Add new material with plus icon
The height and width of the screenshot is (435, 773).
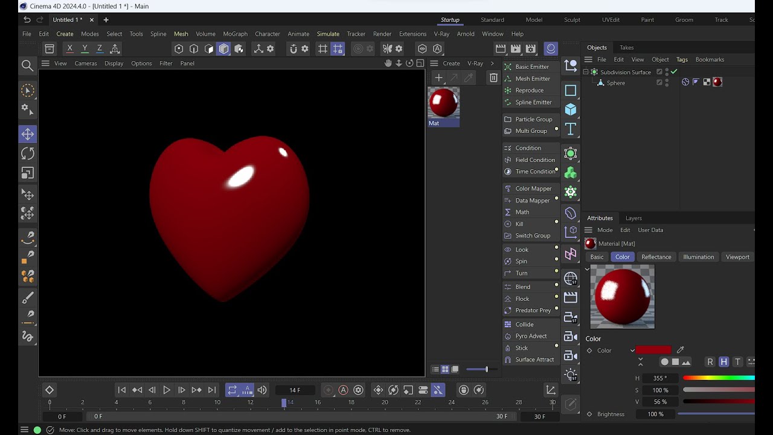[x=438, y=77]
